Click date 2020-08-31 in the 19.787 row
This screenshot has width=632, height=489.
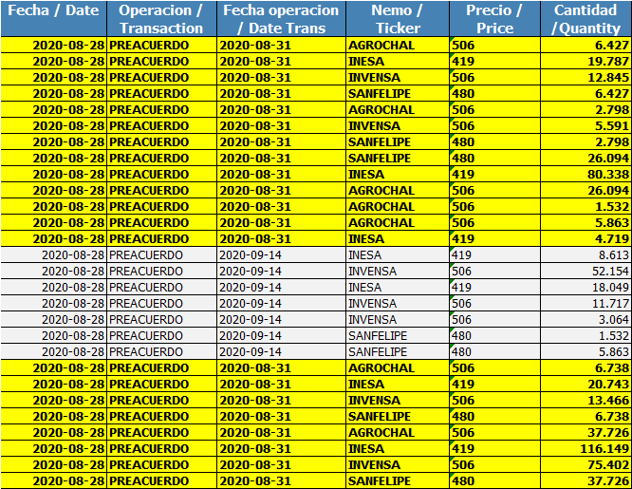(281, 62)
